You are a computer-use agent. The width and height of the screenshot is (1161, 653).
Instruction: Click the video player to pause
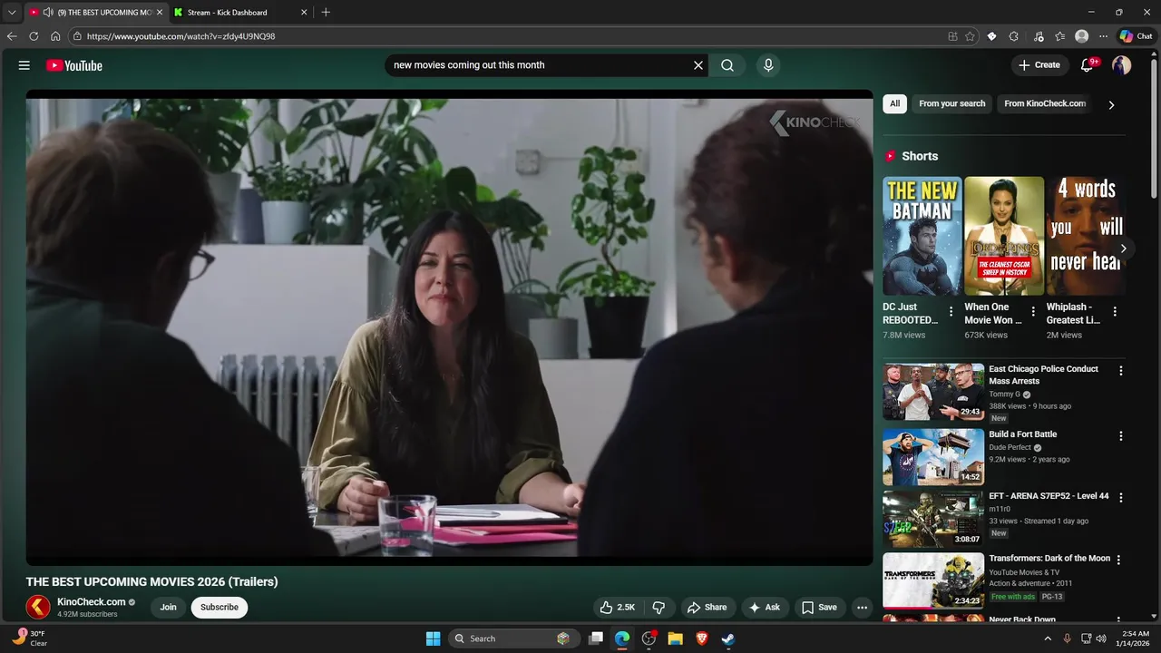[449, 327]
